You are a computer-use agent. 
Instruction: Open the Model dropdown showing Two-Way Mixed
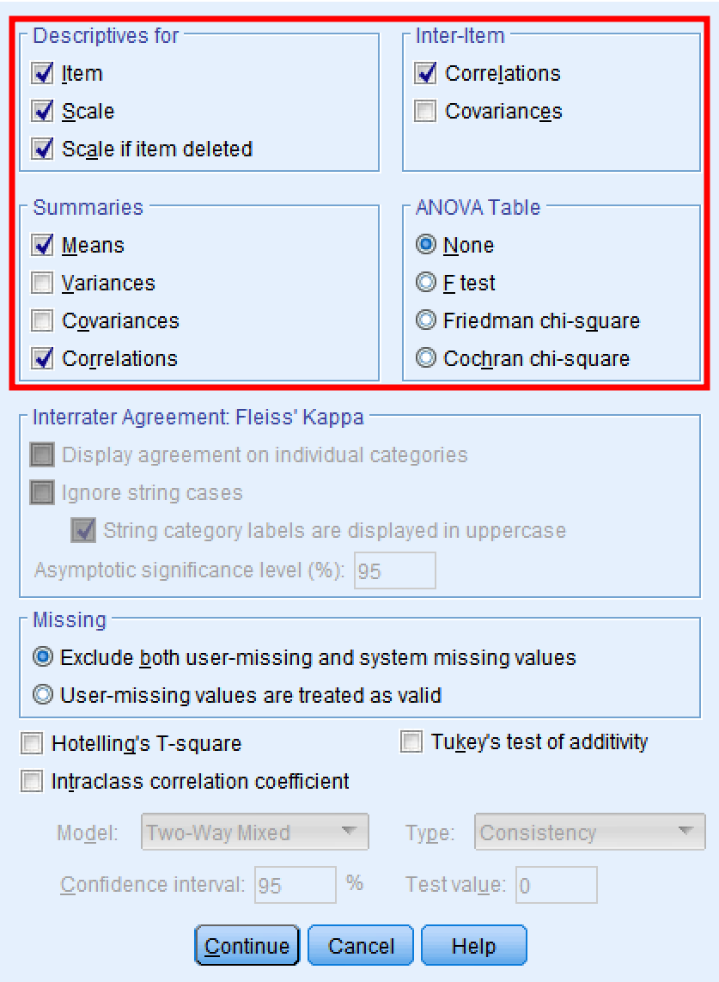pyautogui.click(x=254, y=832)
